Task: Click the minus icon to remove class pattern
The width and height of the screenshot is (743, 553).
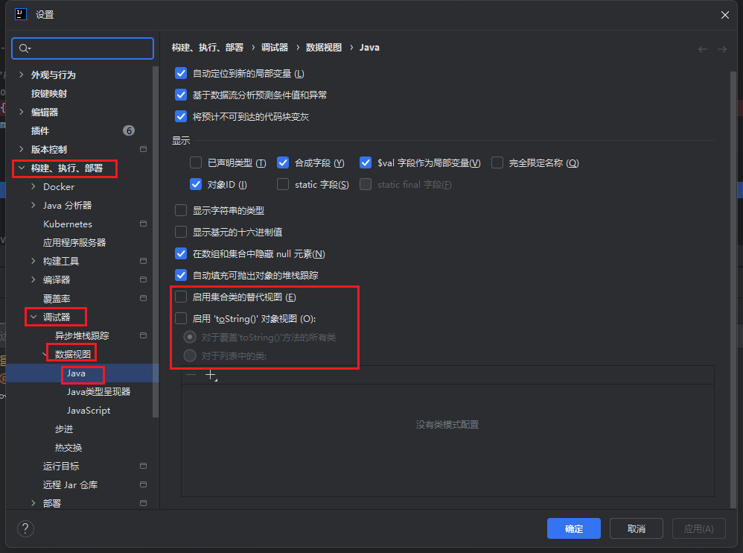Action: point(191,375)
